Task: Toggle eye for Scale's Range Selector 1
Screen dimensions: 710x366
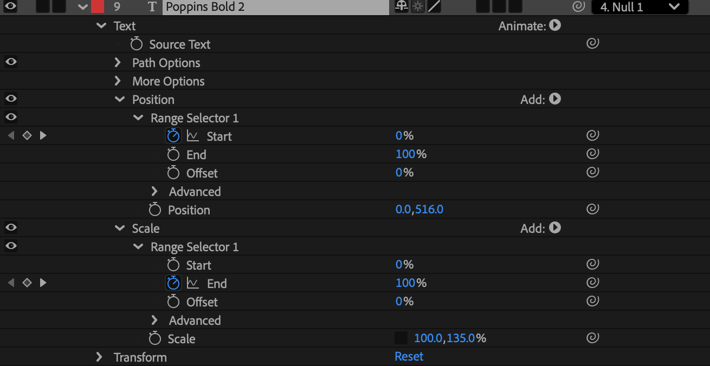Action: (x=11, y=246)
